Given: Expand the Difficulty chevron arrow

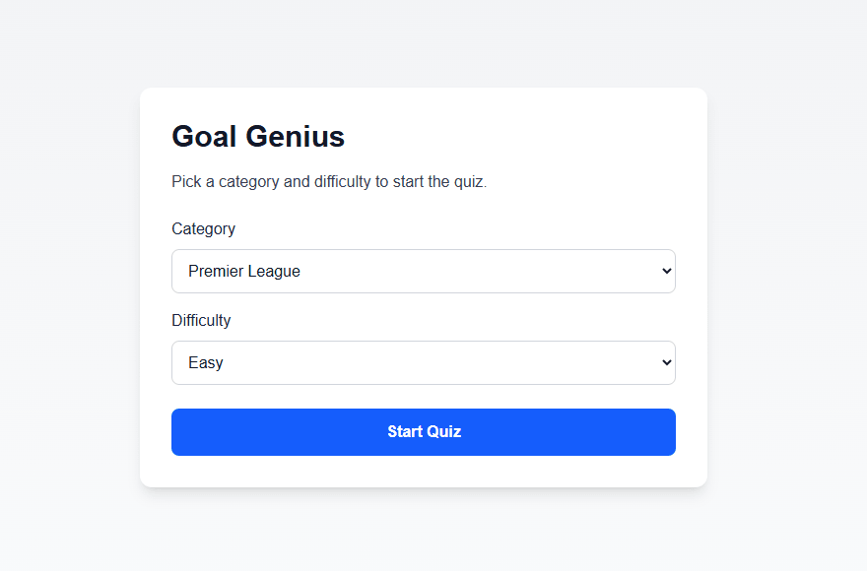Looking at the screenshot, I should pyautogui.click(x=667, y=362).
